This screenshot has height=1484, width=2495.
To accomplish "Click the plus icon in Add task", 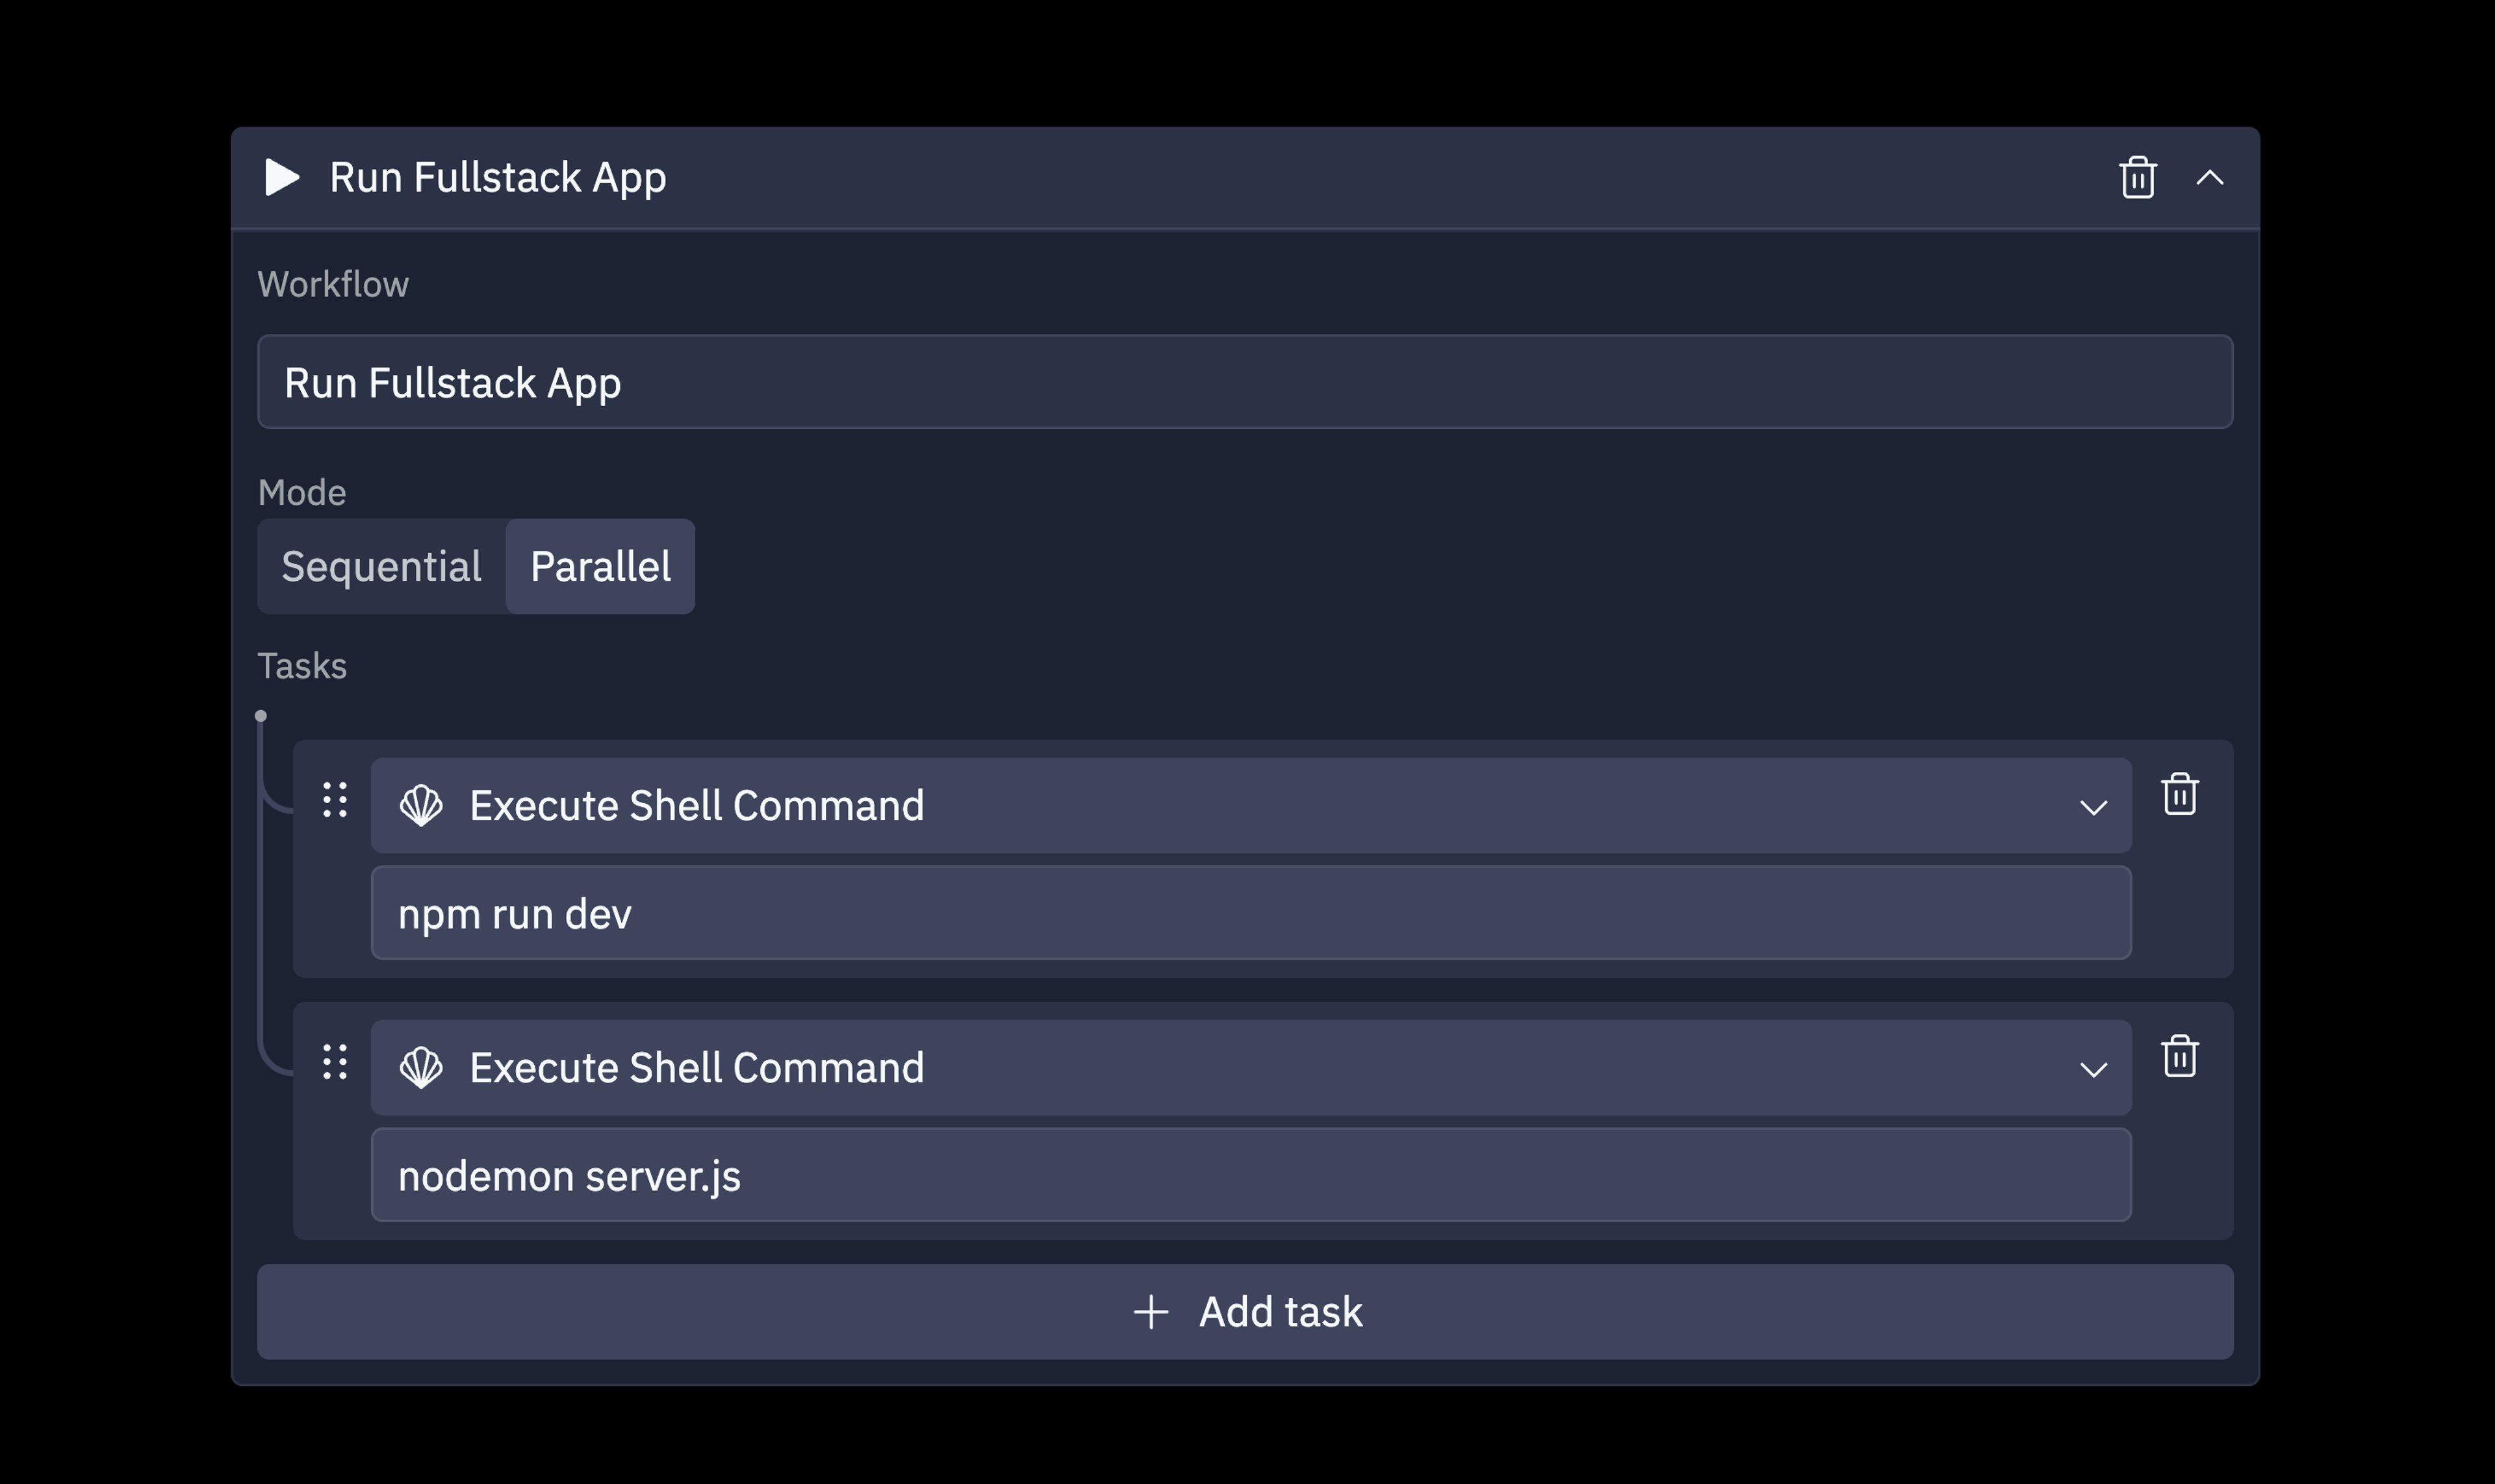I will coord(1151,1312).
